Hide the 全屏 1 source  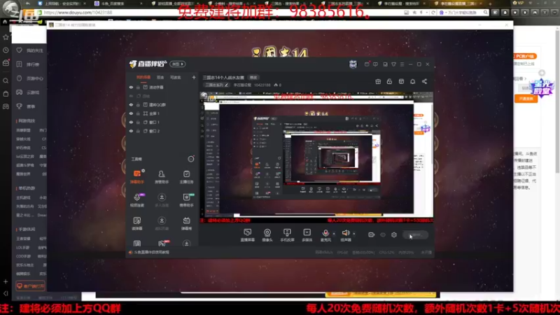[x=131, y=113]
